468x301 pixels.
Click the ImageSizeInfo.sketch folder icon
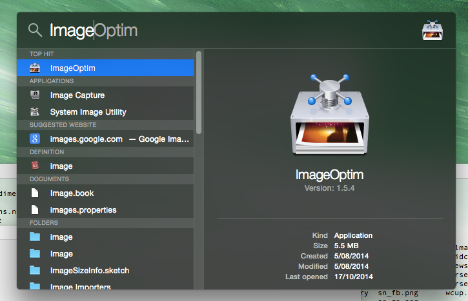point(35,270)
